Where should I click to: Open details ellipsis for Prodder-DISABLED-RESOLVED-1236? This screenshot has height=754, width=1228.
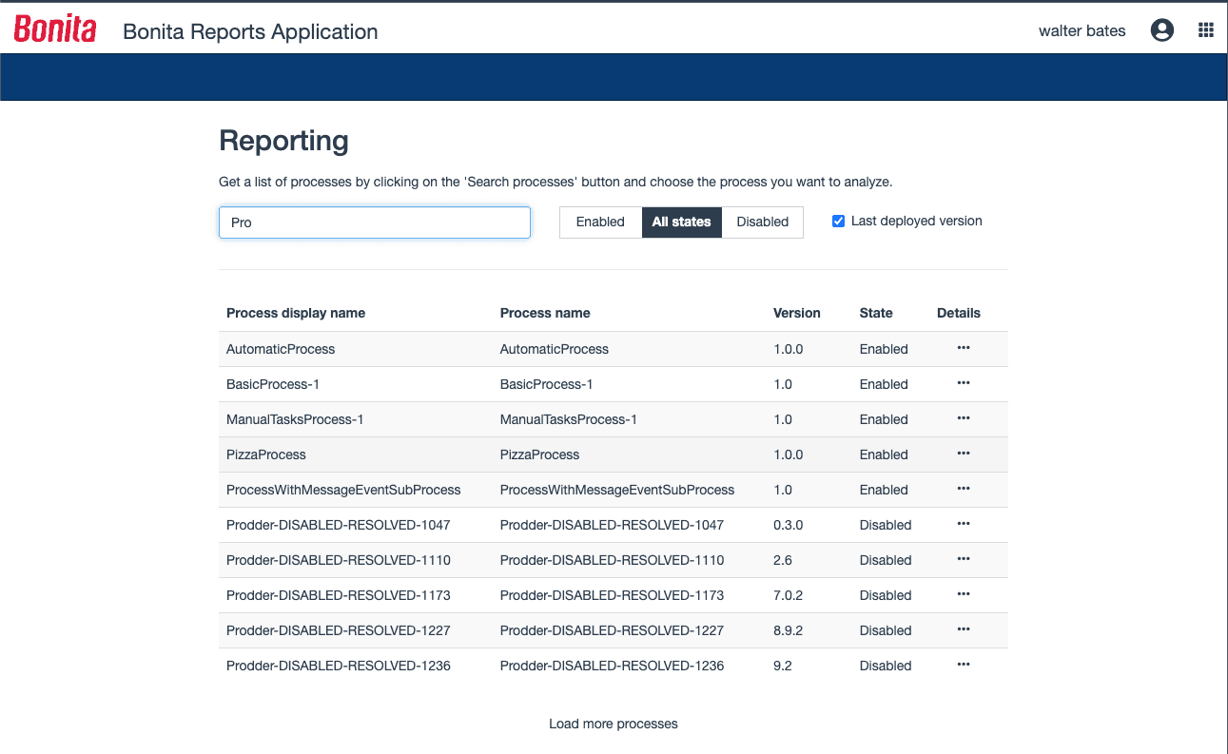click(964, 665)
